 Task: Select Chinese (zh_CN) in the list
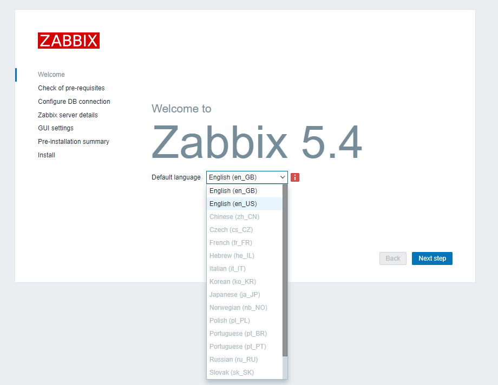234,217
